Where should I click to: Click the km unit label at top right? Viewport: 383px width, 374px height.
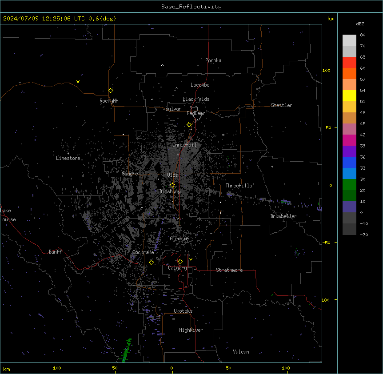click(331, 19)
